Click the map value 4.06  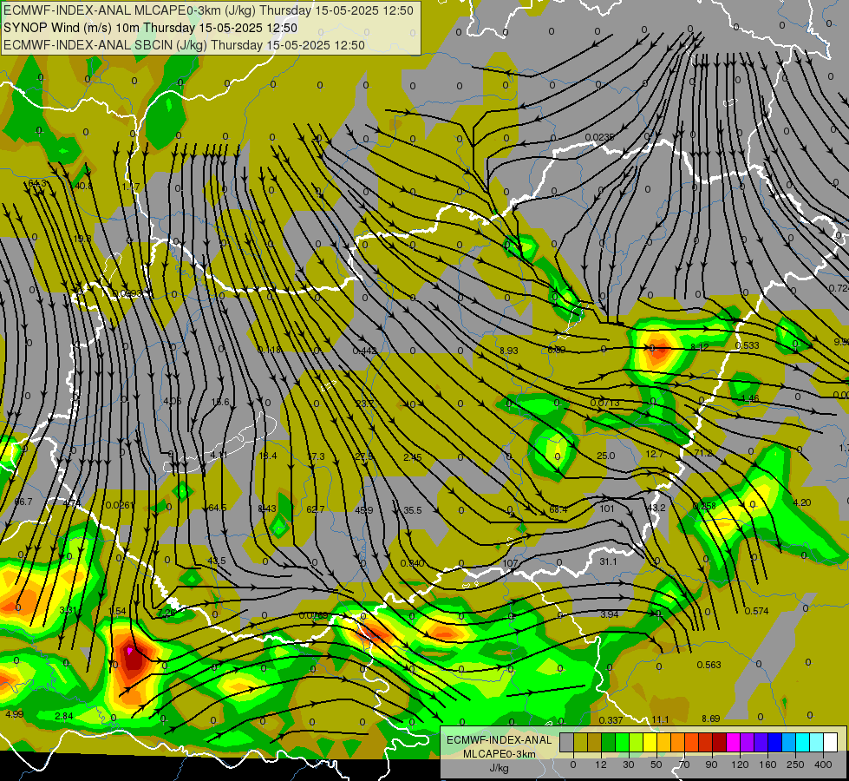click(x=173, y=401)
